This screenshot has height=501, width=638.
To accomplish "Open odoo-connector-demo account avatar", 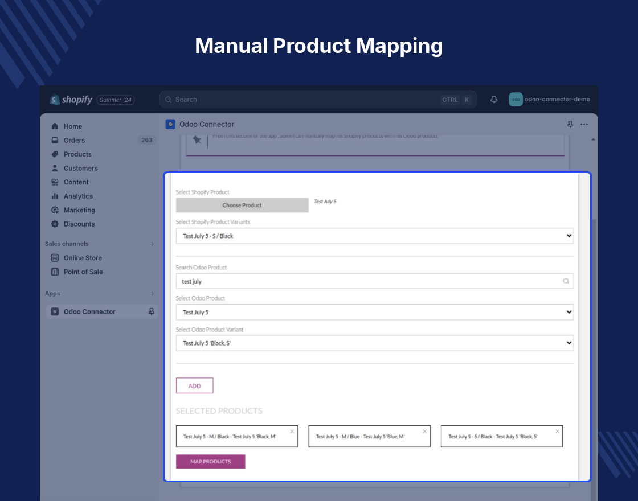I will (516, 100).
